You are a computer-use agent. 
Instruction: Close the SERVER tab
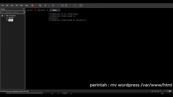(x=48, y=10)
